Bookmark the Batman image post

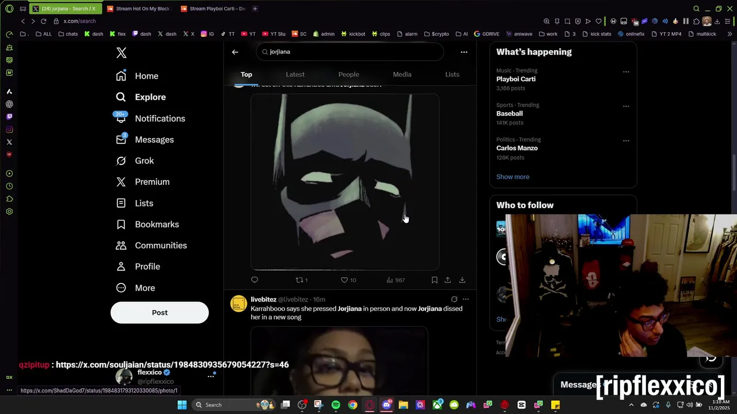click(x=434, y=280)
